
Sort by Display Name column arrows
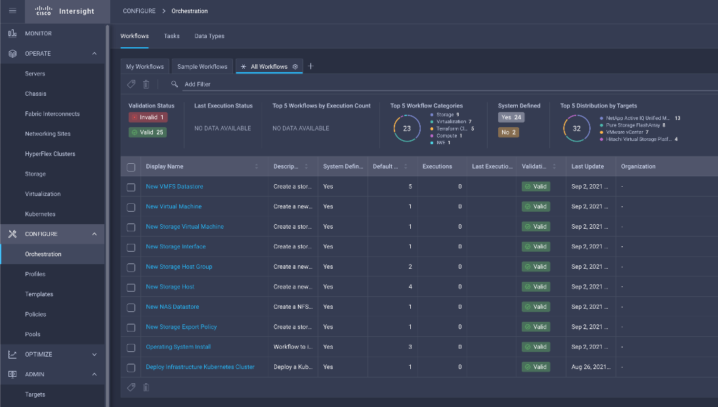click(257, 166)
